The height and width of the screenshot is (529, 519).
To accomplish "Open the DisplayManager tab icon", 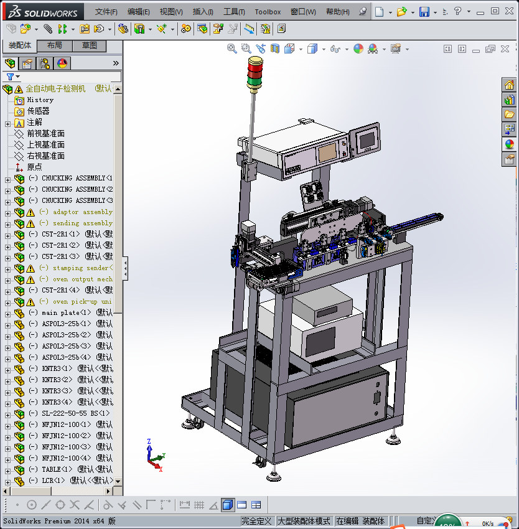I will click(62, 63).
